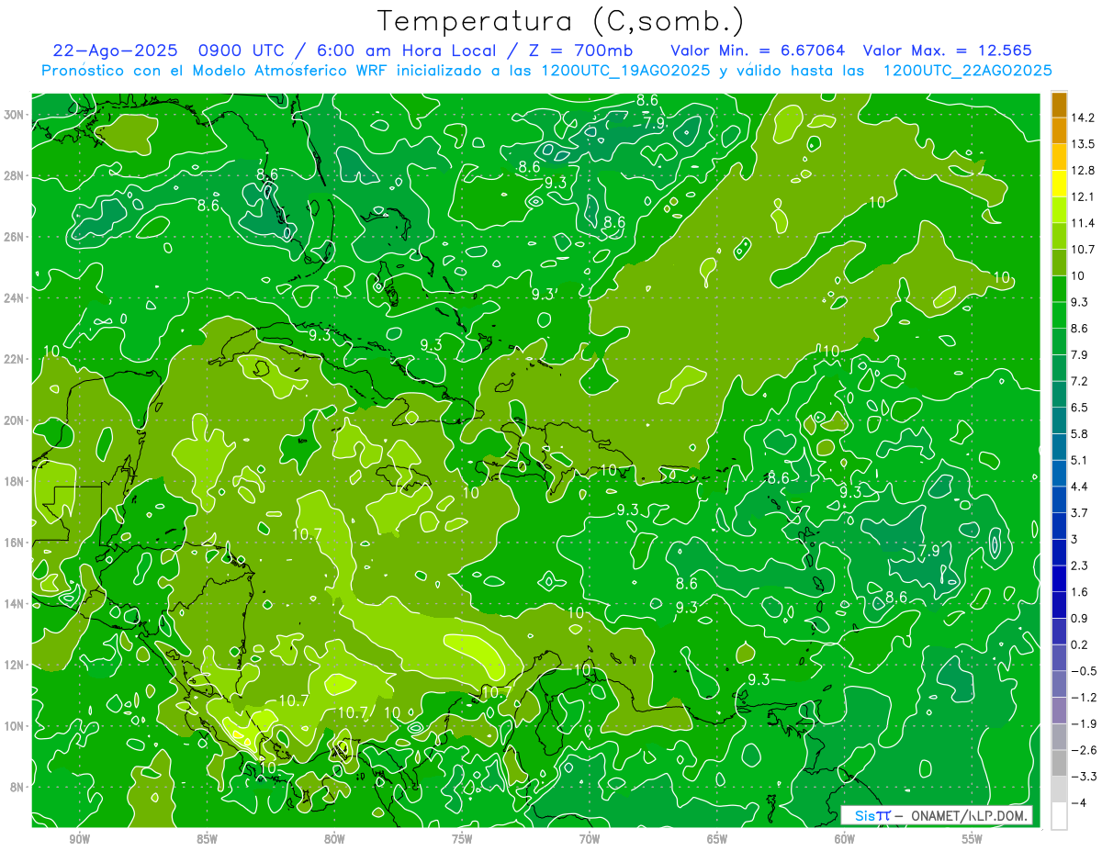Image resolution: width=1102 pixels, height=851 pixels.
Task: Click the 55W longitude axis label
Action: click(x=973, y=839)
